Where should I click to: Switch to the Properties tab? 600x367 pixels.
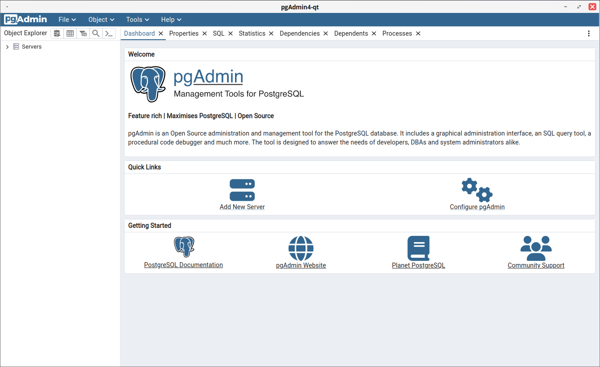click(x=184, y=33)
